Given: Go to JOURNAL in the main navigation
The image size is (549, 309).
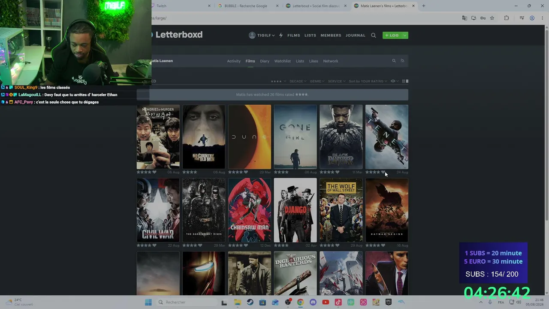Looking at the screenshot, I should point(356,35).
